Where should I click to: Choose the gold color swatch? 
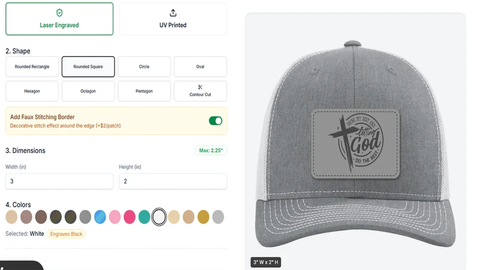coord(203,217)
